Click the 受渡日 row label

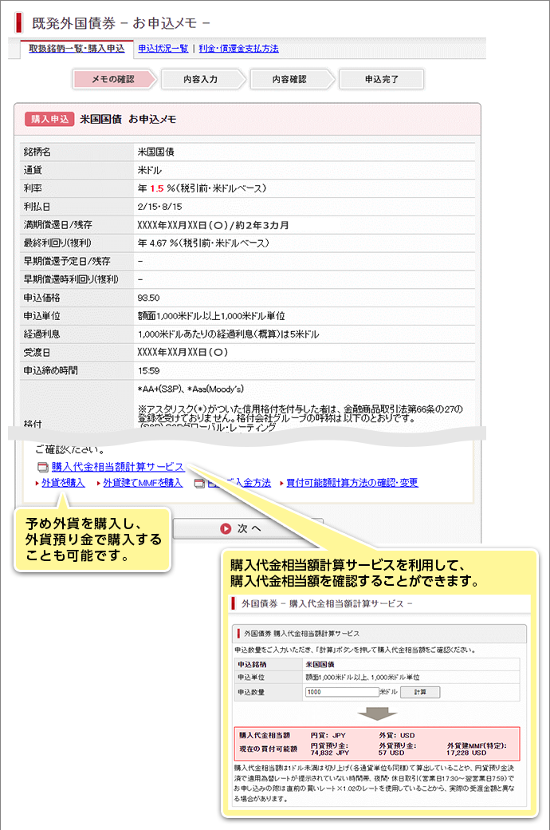pos(37,353)
